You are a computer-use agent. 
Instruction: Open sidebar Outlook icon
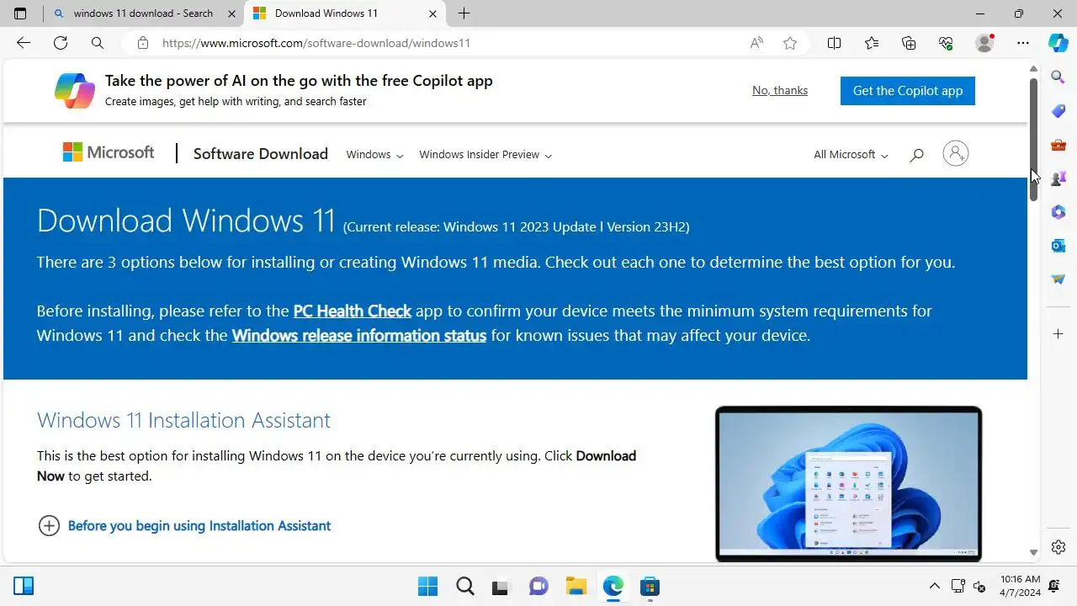point(1058,246)
